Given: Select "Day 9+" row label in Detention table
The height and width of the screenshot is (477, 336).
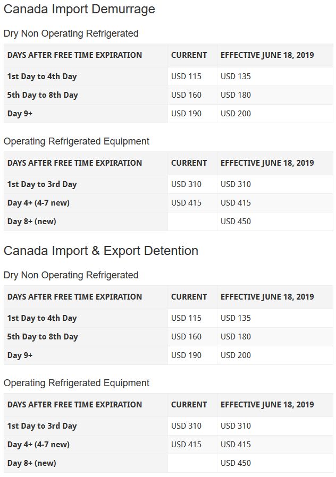Looking at the screenshot, I should [x=20, y=355].
